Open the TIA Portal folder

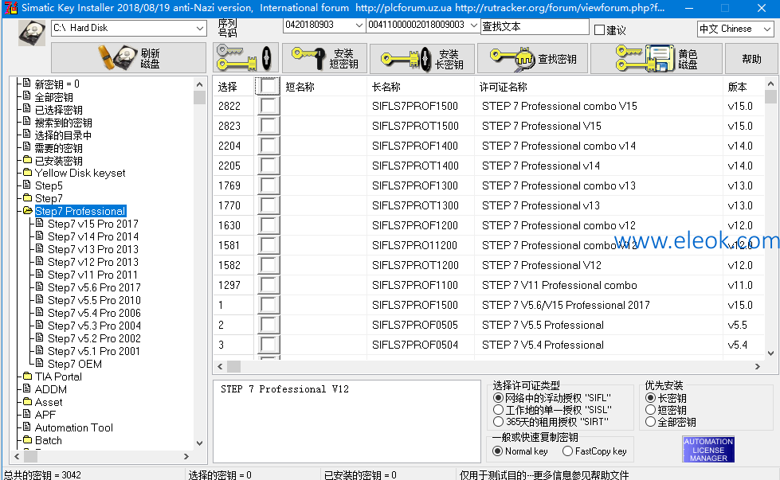click(58, 377)
